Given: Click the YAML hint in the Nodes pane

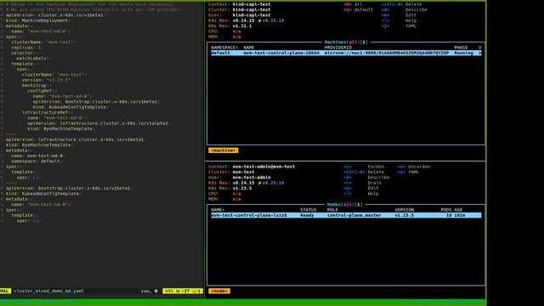Looking at the screenshot, I should click(413, 172).
